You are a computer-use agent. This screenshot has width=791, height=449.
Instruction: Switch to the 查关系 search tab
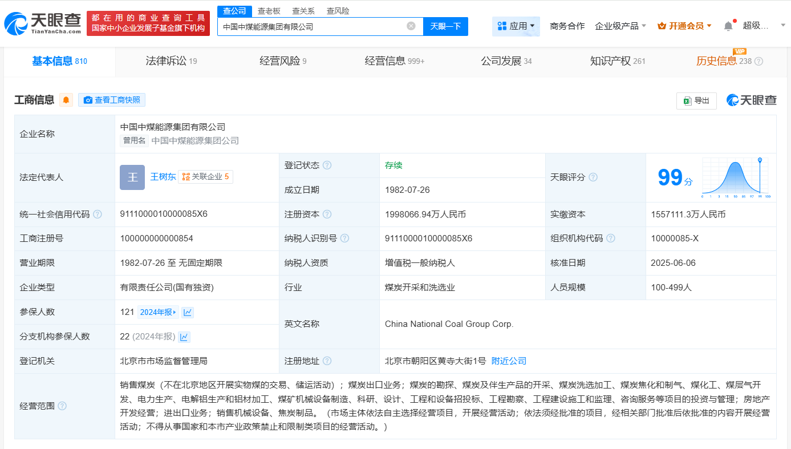pos(303,11)
